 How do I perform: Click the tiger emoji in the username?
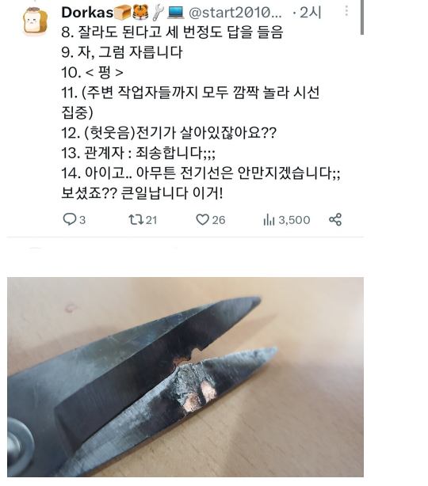pos(140,13)
